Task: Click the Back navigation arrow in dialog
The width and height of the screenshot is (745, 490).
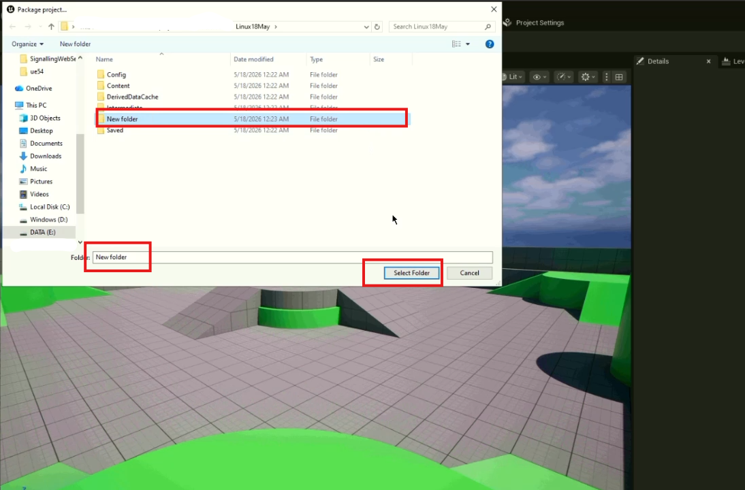Action: coord(13,27)
